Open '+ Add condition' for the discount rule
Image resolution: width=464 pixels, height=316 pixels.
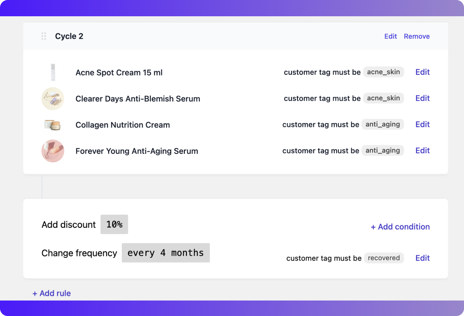(400, 227)
